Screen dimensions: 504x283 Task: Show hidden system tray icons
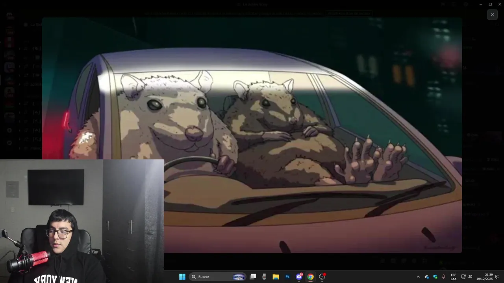pyautogui.click(x=418, y=277)
